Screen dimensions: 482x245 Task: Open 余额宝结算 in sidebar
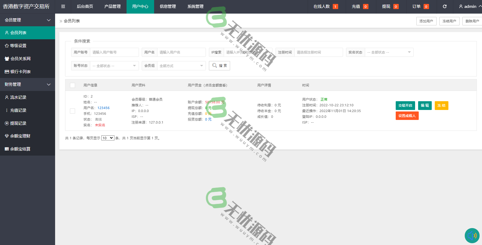coord(28,149)
